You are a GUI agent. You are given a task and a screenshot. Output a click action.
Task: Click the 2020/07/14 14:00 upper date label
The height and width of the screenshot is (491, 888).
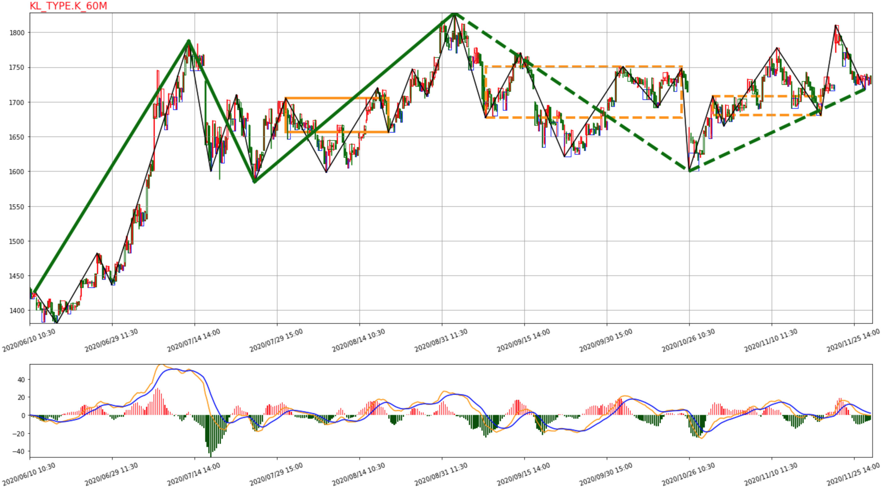click(194, 341)
